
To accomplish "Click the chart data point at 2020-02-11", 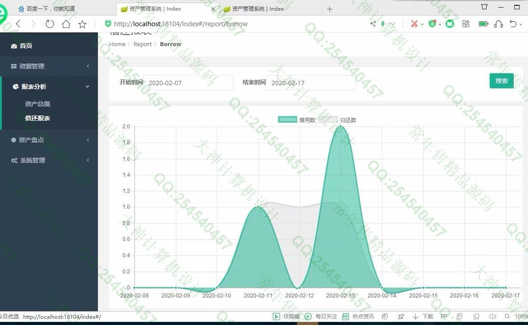I will [258, 207].
